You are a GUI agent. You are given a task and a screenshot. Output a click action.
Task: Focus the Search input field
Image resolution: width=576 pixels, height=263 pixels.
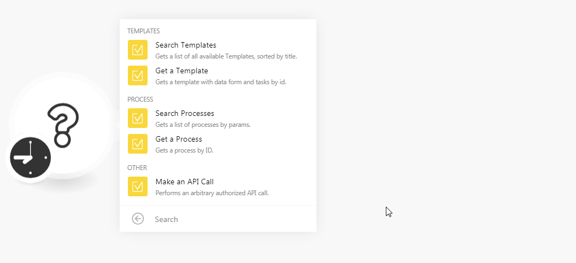(231, 219)
